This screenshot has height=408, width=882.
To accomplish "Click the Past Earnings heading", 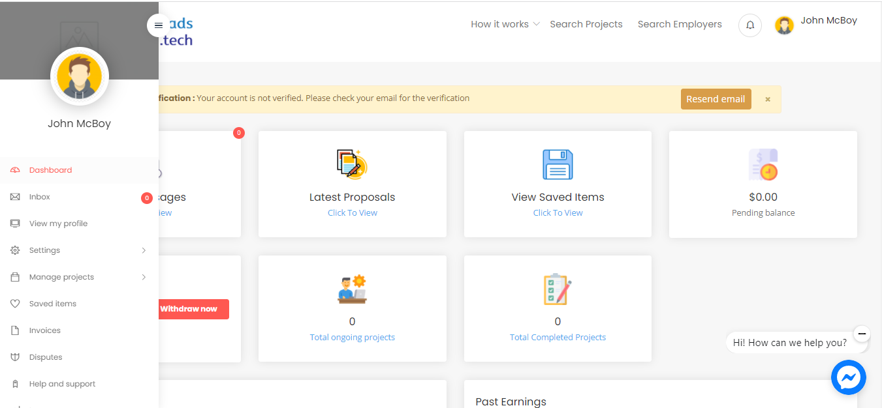I will coord(511,401).
